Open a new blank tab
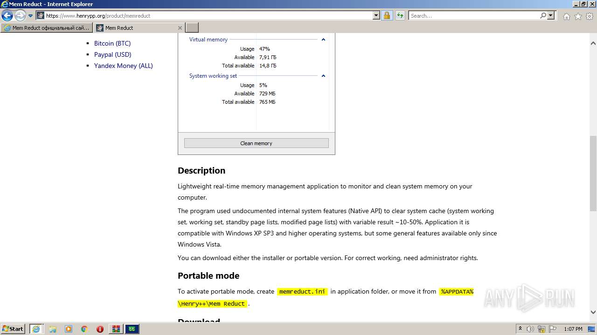597x335 pixels. click(192, 28)
